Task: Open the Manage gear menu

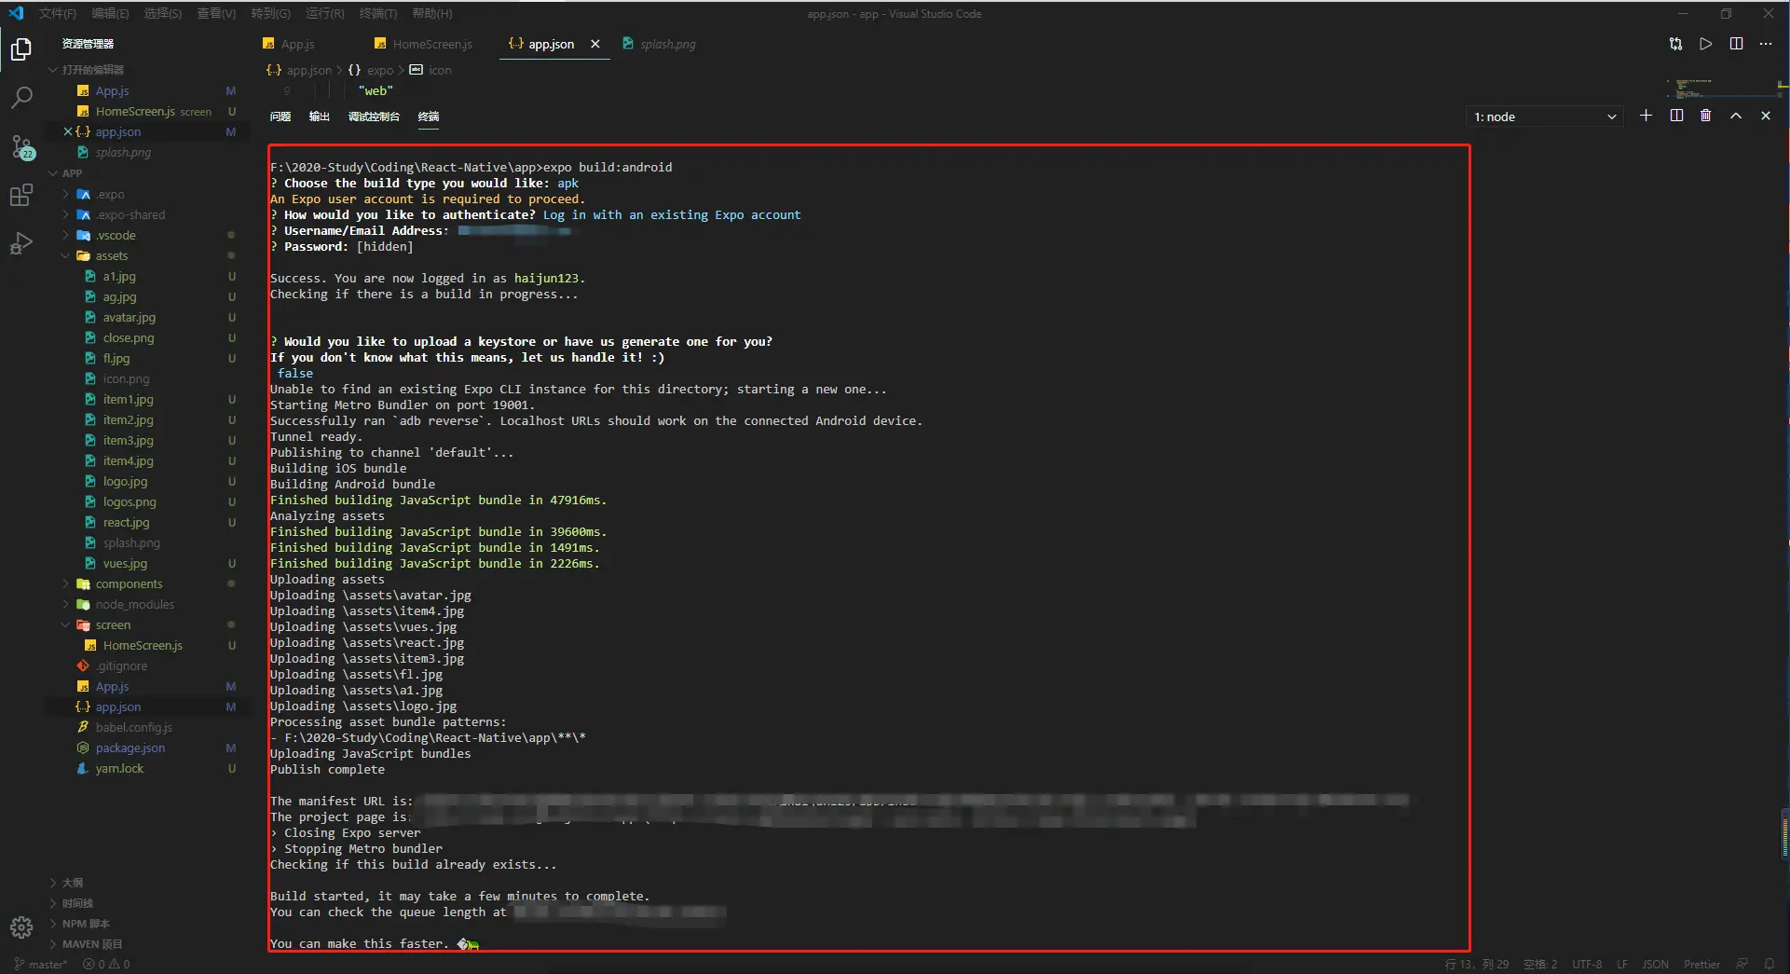Action: tap(21, 926)
